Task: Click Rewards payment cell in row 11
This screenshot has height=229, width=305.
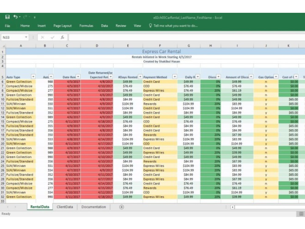Action: coord(160,104)
